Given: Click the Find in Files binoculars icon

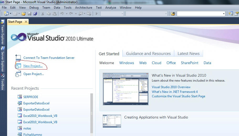Looking at the screenshot, I should point(173,14).
